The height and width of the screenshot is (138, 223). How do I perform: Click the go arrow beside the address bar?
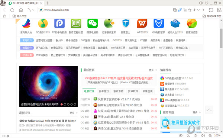pos(203,10)
